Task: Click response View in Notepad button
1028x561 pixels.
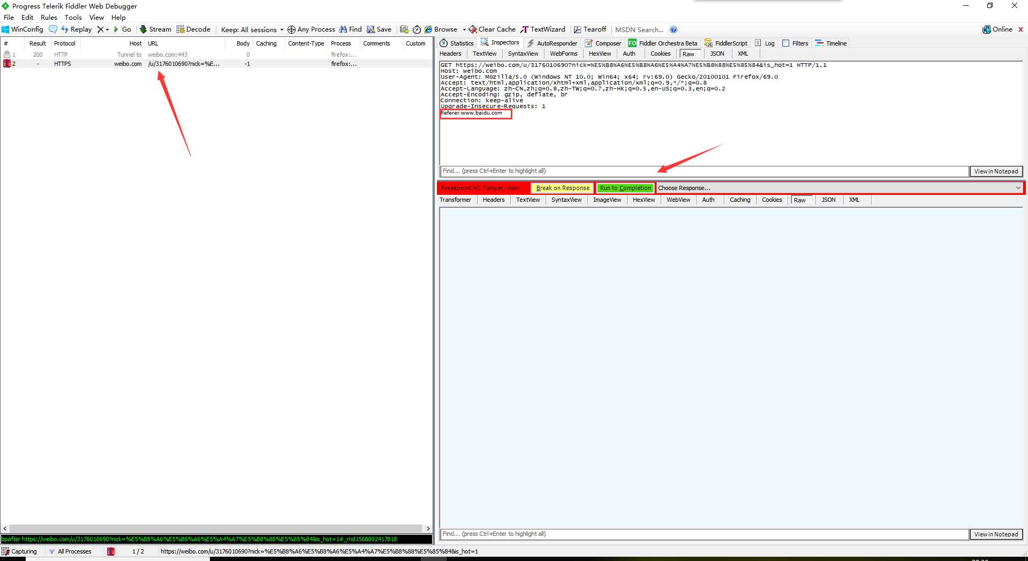Action: click(x=996, y=534)
